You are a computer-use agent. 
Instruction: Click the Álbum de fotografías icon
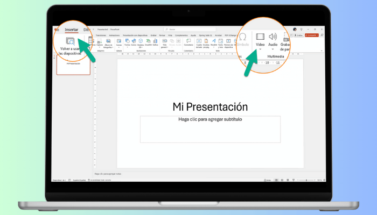pyautogui.click(x=108, y=41)
